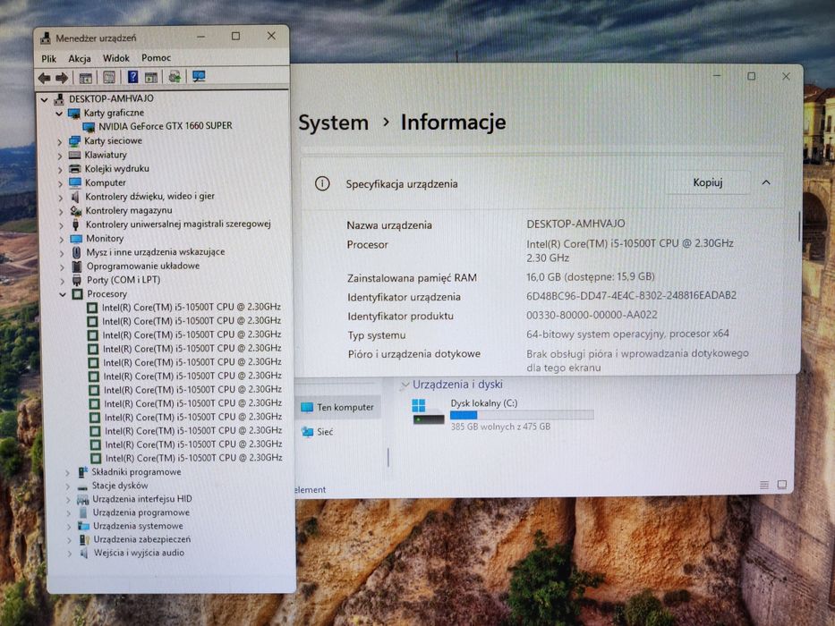Click the Forward arrow in Device Manager toolbar
The height and width of the screenshot is (626, 835).
[62, 79]
